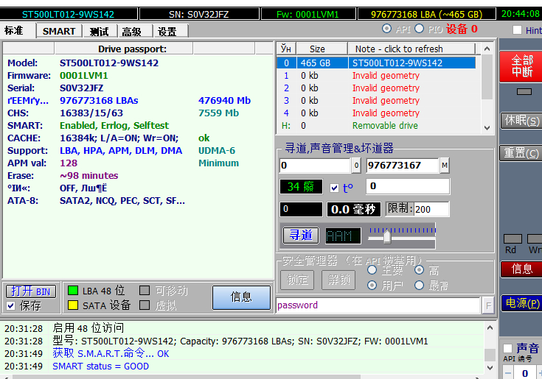Viewport: 542px width, 379px height.
Task: Toggle the 声音 checkbox
Action: point(508,348)
